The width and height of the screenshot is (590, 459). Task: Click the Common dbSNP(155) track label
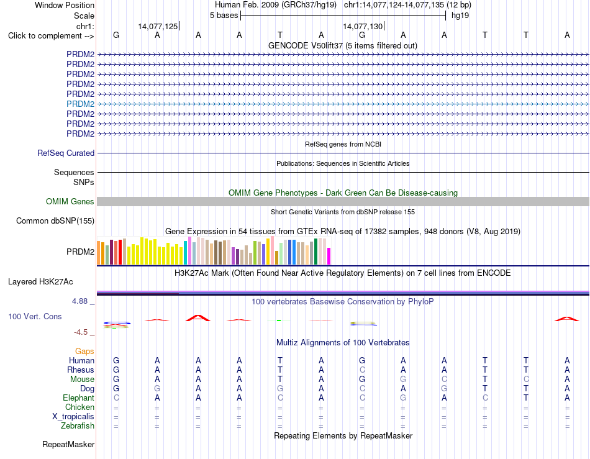coord(55,221)
